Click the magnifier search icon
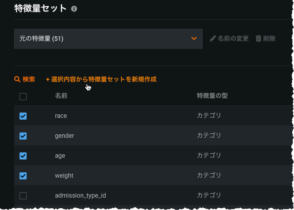This screenshot has width=294, height=210. pyautogui.click(x=17, y=79)
